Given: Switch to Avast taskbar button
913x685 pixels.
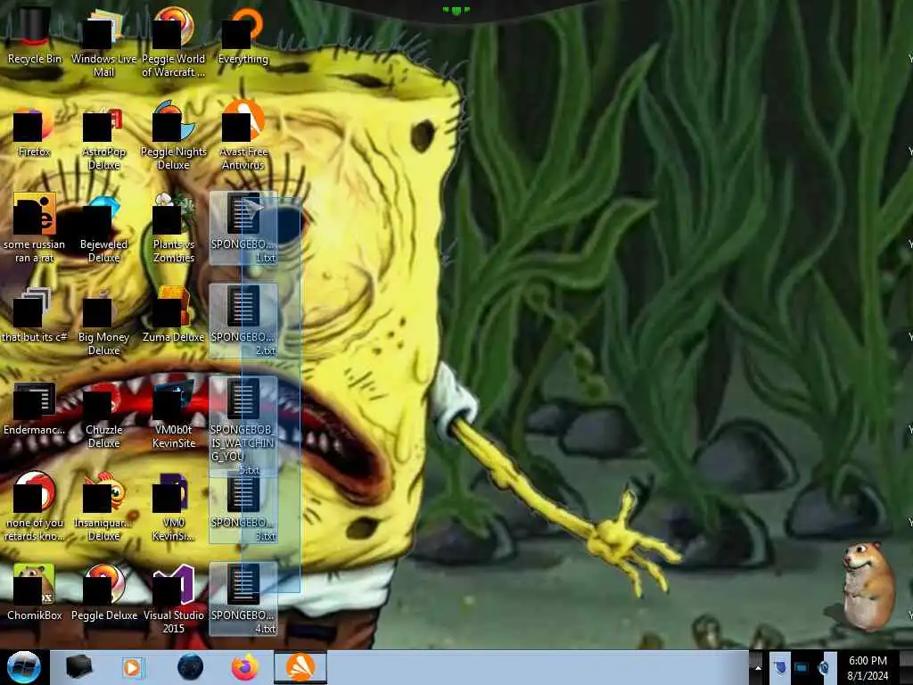Looking at the screenshot, I should click(300, 667).
